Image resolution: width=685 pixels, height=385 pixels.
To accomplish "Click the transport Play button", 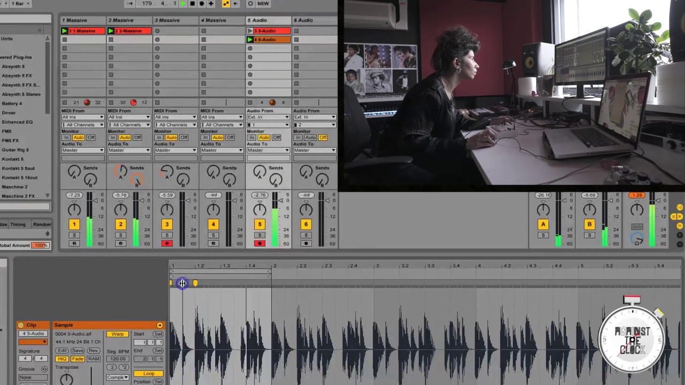I will (183, 3).
